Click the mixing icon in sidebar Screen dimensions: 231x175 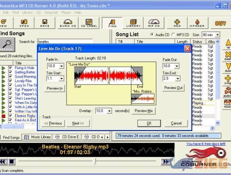(228, 104)
